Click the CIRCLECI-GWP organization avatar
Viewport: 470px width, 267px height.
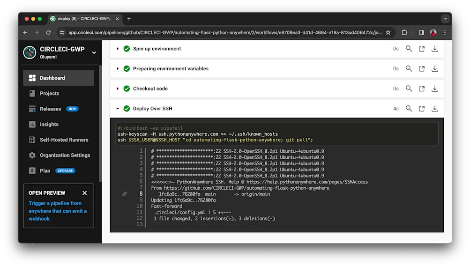click(30, 52)
